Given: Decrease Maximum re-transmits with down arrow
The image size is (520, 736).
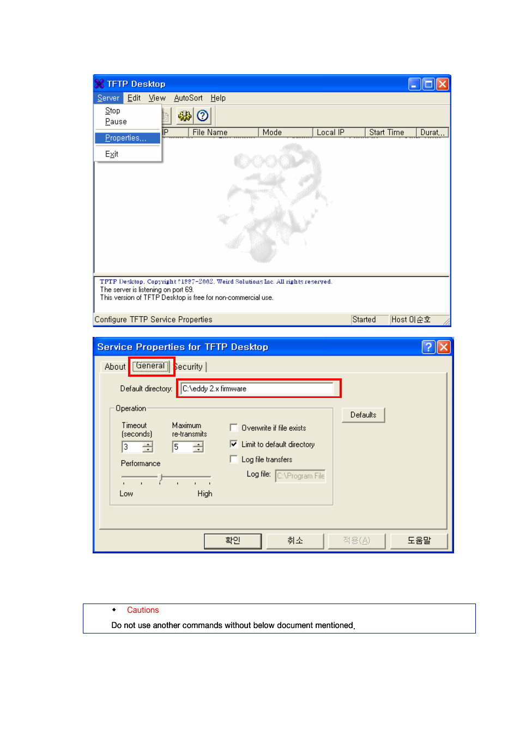Looking at the screenshot, I should click(x=198, y=450).
